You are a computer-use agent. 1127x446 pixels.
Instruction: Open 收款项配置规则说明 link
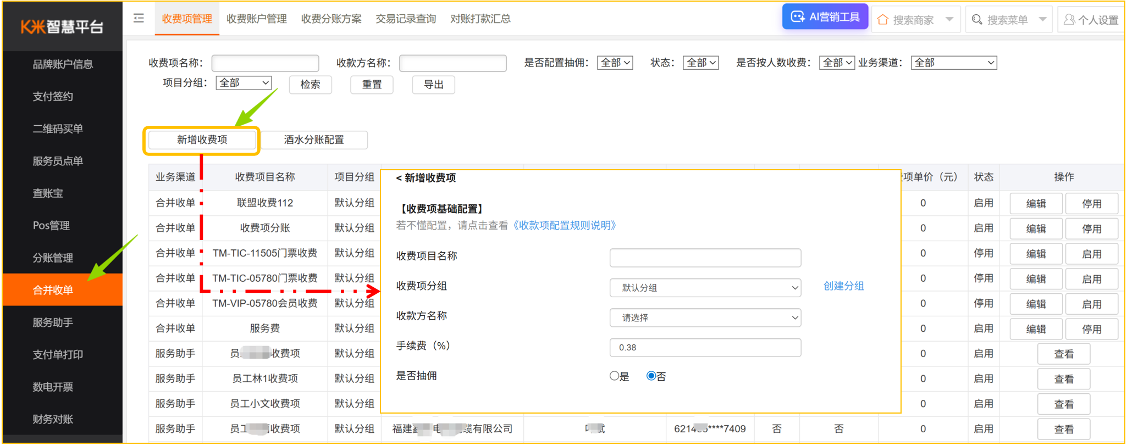click(x=564, y=226)
